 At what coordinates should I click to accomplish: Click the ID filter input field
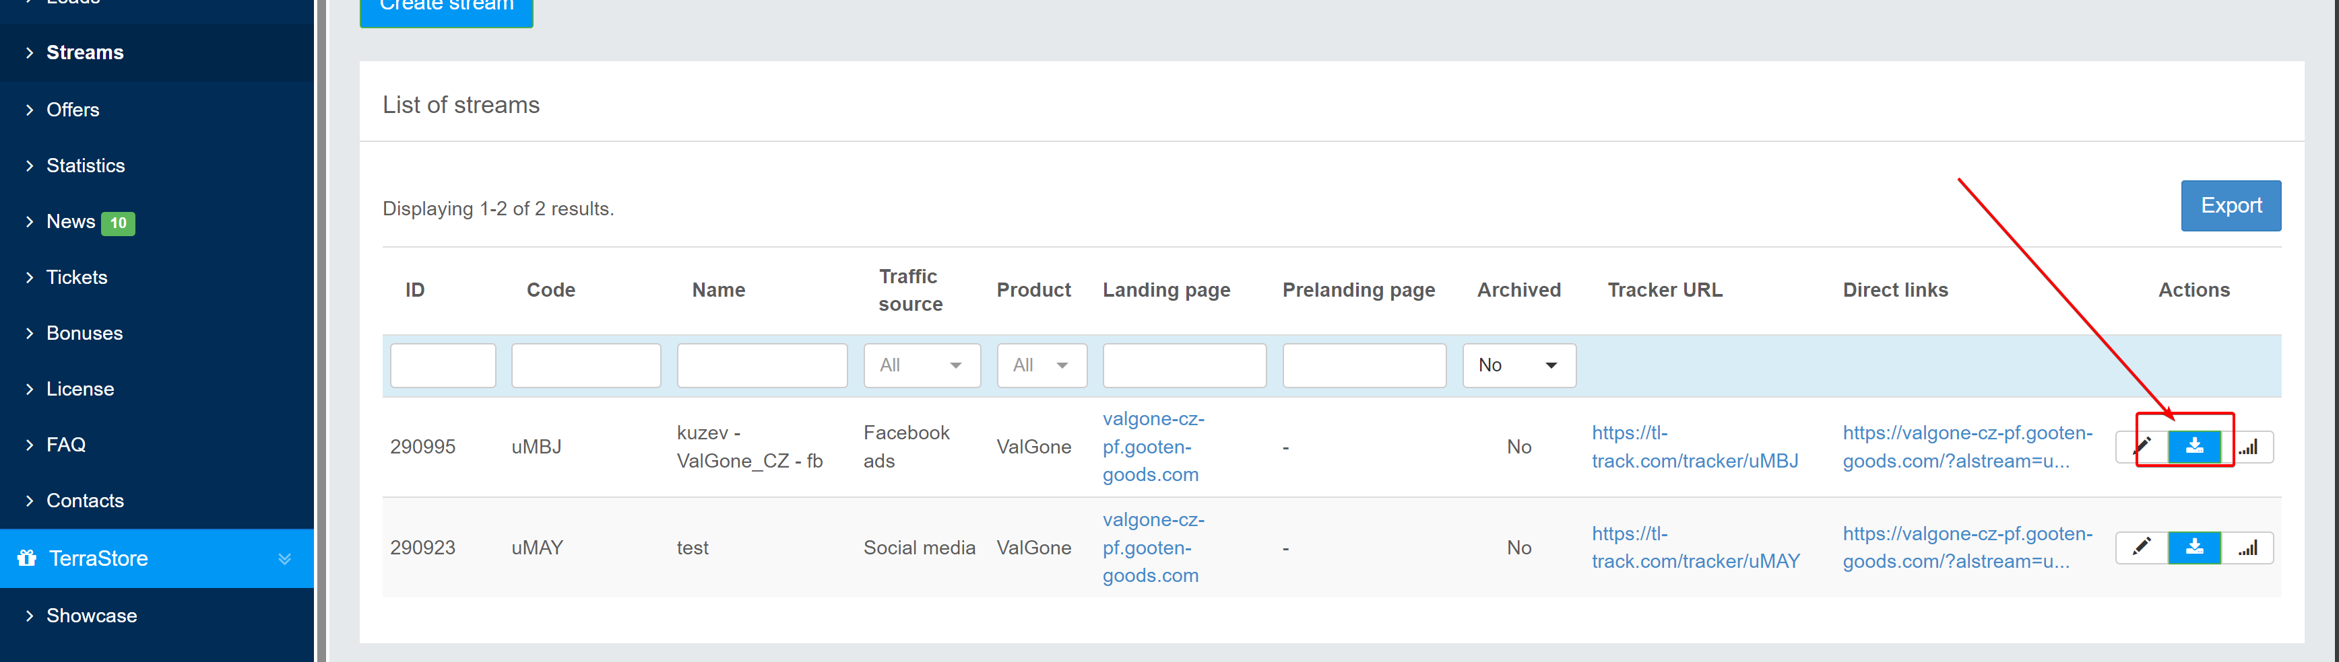pyautogui.click(x=443, y=365)
